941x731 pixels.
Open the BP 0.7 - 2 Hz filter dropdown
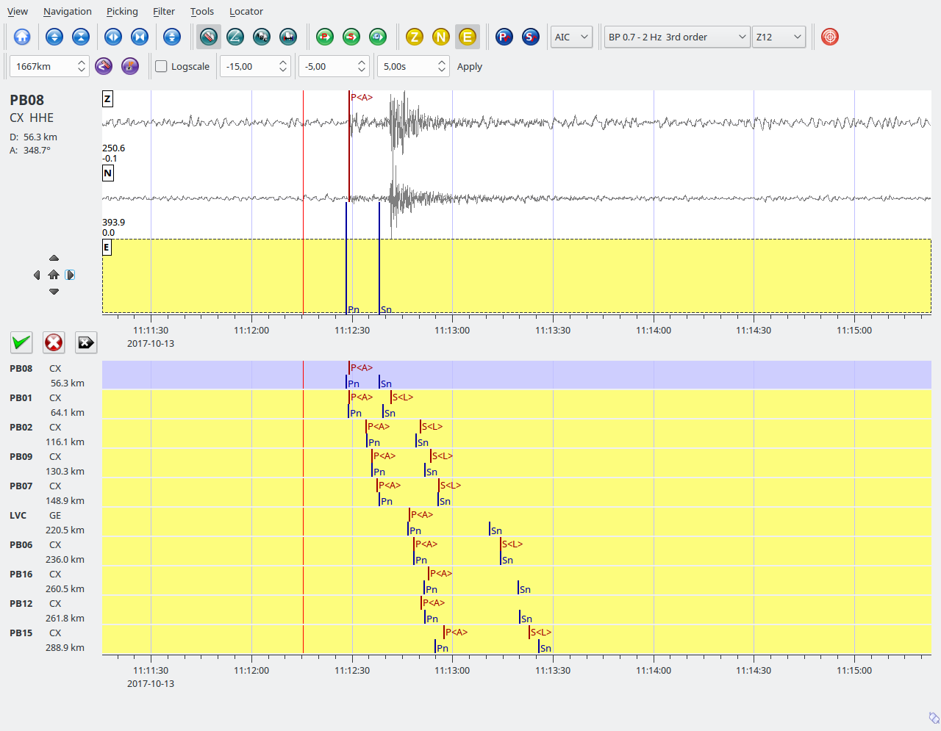tap(676, 37)
